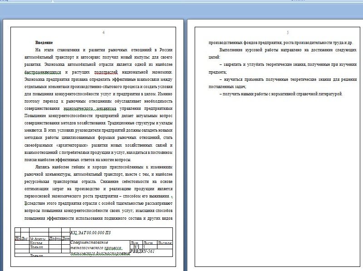Click the "Листов" header cell in the stamp
Image resolution: width=363 pixels, height=271 pixels.
(164, 243)
